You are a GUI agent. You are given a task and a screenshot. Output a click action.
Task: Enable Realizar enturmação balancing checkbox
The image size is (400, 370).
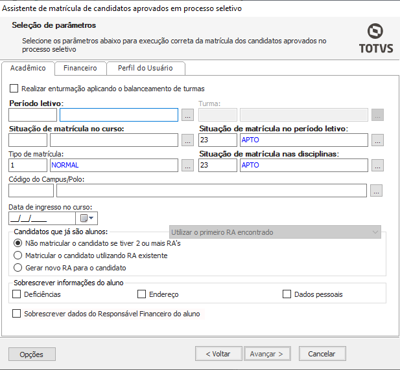coord(14,89)
